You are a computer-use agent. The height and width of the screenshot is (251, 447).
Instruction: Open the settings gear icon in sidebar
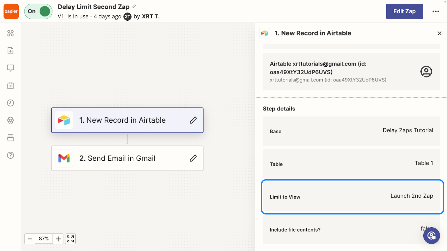pos(10,120)
